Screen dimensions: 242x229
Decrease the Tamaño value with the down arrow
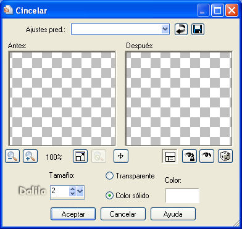[72, 194]
